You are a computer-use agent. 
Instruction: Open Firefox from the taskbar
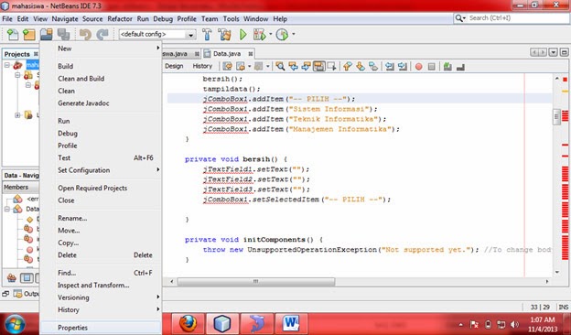pos(188,323)
